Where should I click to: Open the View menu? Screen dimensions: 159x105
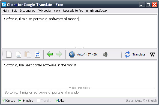[x=57, y=11]
